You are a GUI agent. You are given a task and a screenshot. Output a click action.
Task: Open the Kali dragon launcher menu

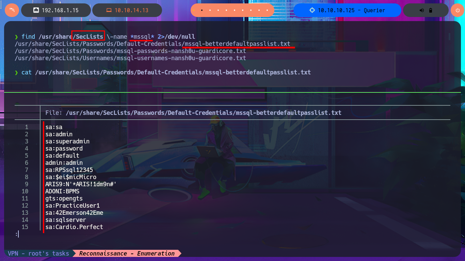click(12, 10)
